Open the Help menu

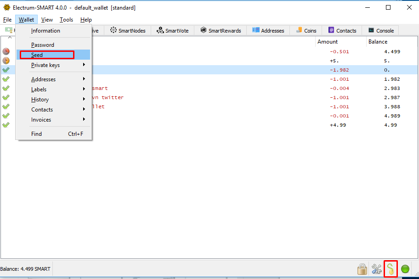click(86, 19)
